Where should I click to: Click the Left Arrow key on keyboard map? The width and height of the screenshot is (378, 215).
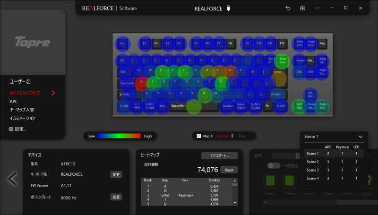300,106
